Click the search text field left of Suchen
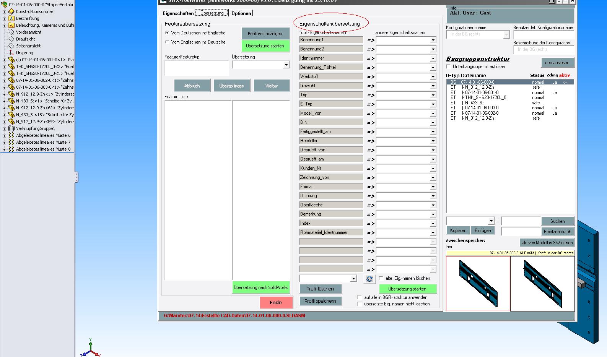607x357 pixels. pyautogui.click(x=521, y=221)
